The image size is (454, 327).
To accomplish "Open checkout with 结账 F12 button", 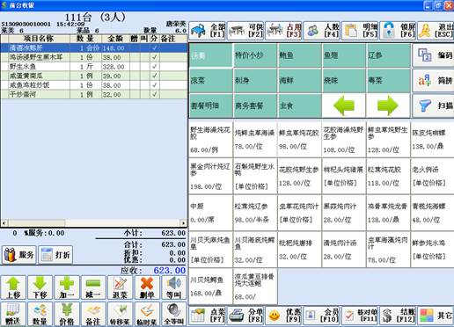I will click(398, 316).
